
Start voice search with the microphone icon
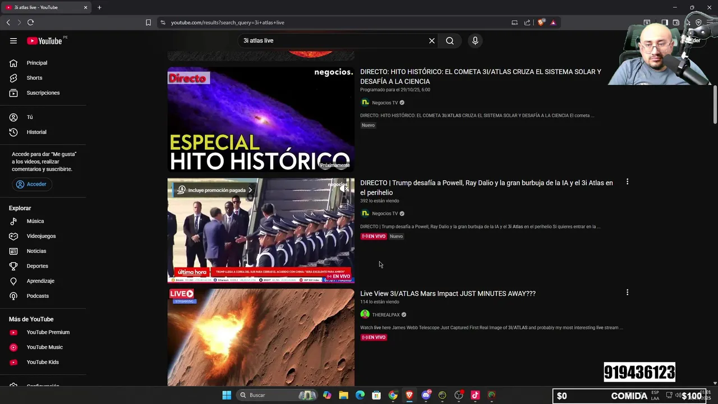(x=475, y=40)
